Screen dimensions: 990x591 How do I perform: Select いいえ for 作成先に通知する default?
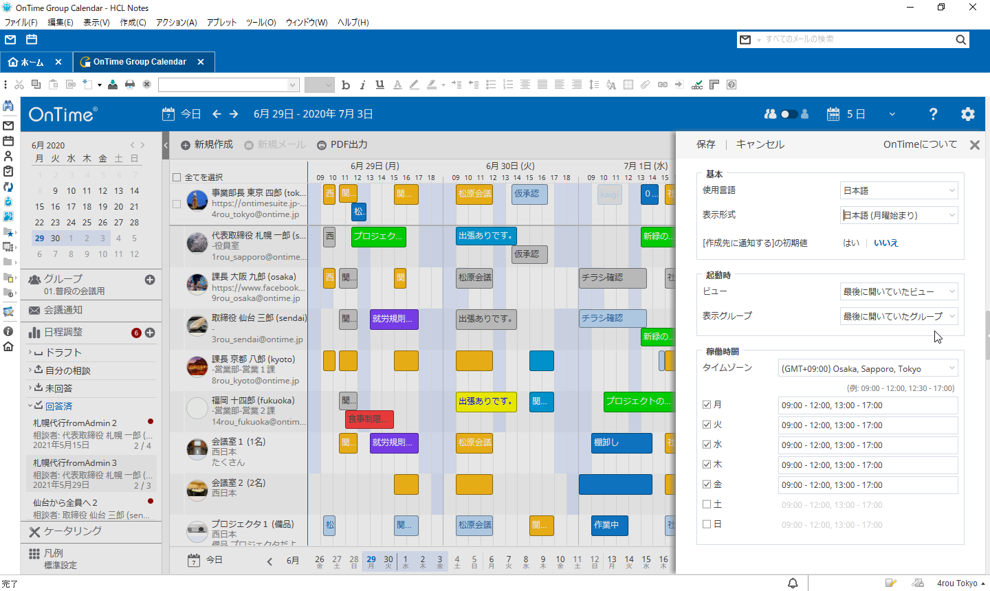click(886, 243)
